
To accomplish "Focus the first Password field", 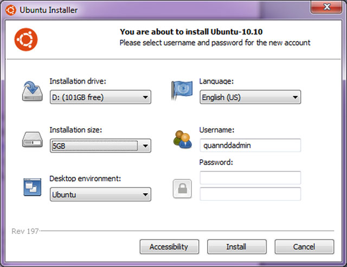I will (250, 177).
